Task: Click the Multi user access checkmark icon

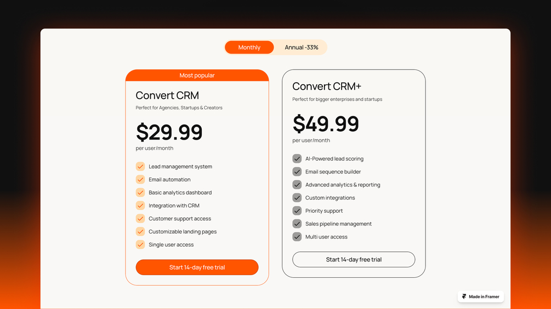Action: click(x=297, y=237)
